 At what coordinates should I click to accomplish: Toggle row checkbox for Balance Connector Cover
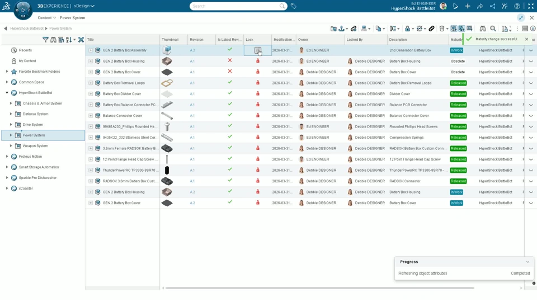[x=91, y=116]
